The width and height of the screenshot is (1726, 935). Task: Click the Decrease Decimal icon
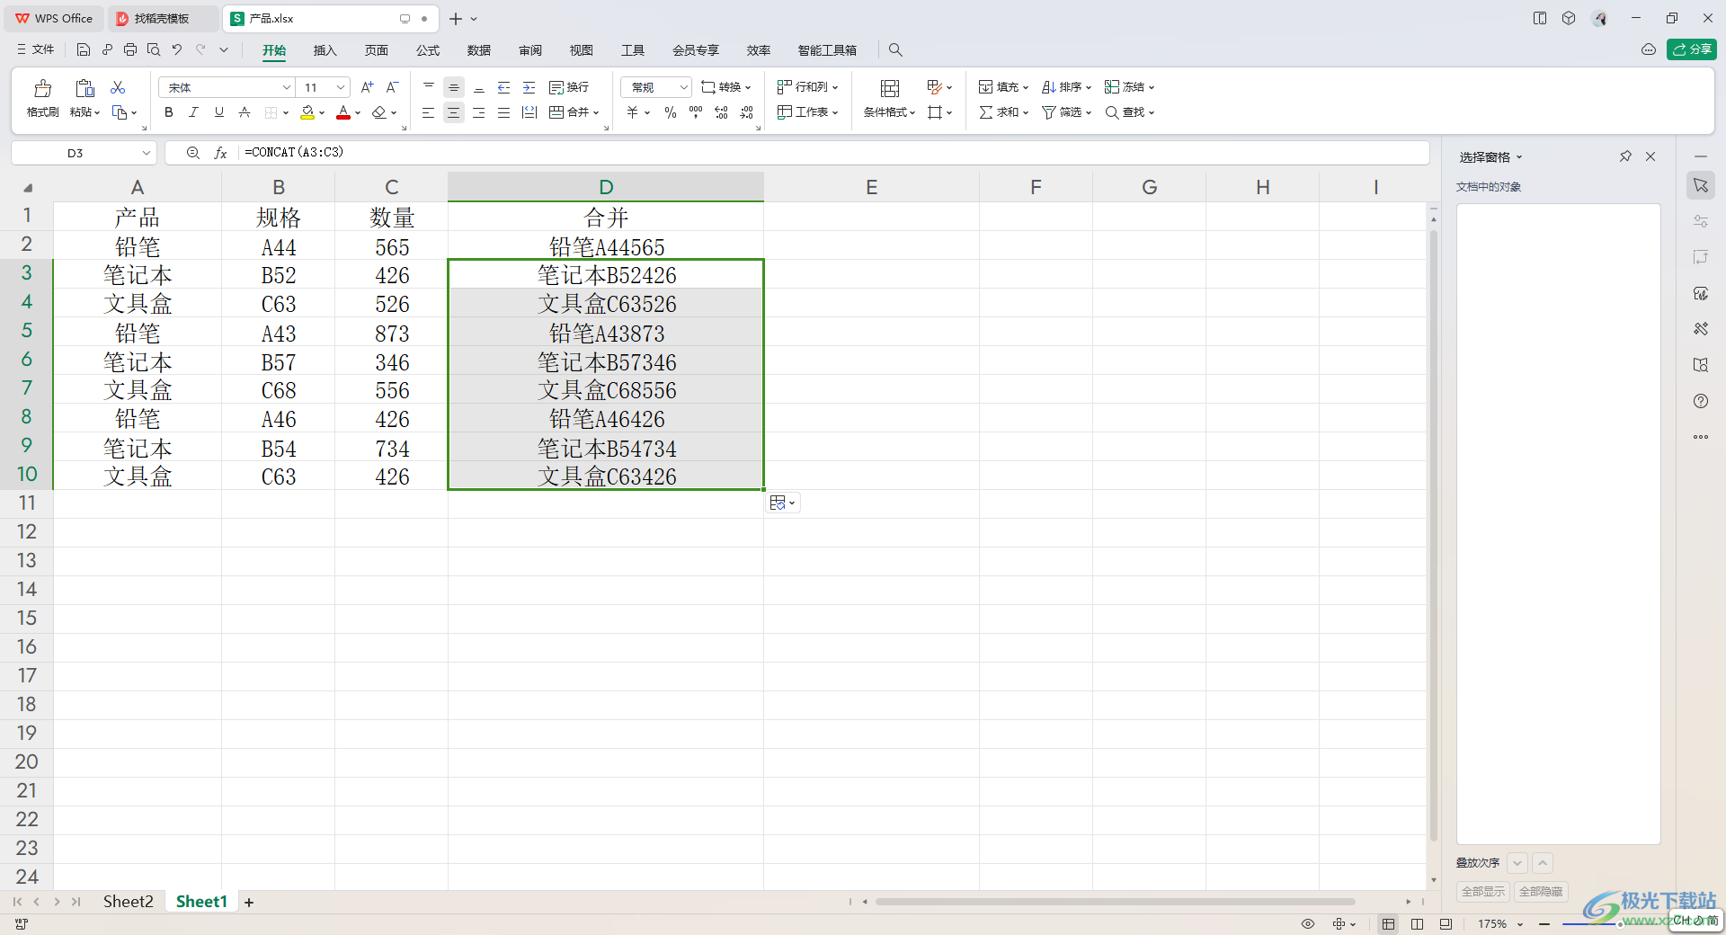tap(746, 112)
